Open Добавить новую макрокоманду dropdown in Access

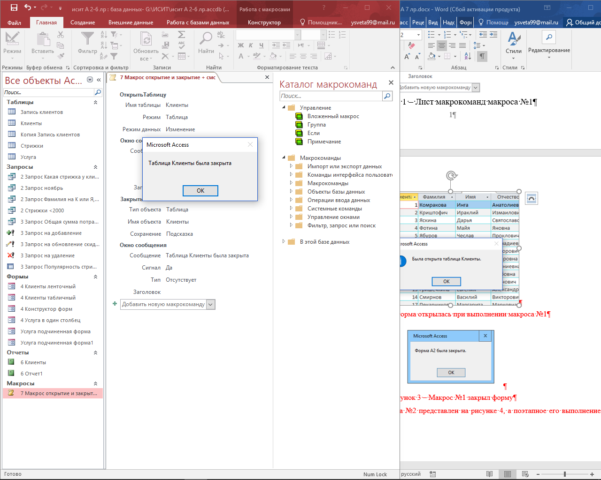[211, 305]
